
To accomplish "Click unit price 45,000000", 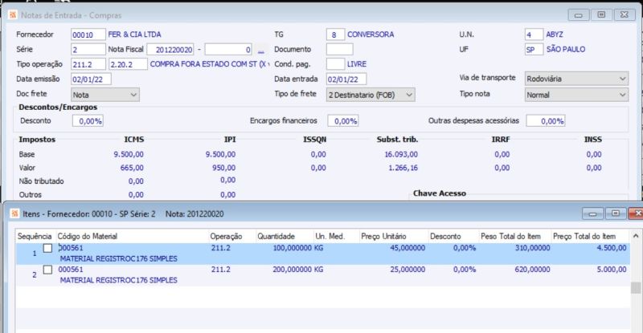I will coord(408,248).
